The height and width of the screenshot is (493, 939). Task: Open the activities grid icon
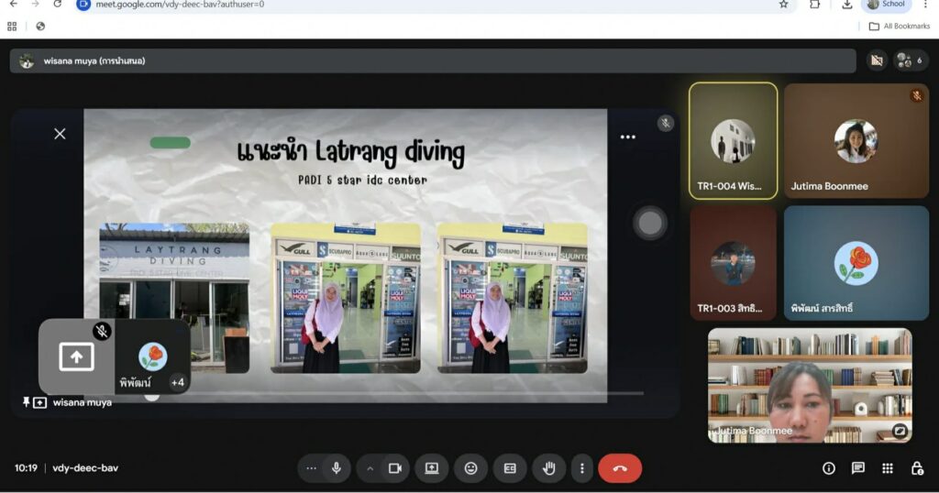(887, 468)
